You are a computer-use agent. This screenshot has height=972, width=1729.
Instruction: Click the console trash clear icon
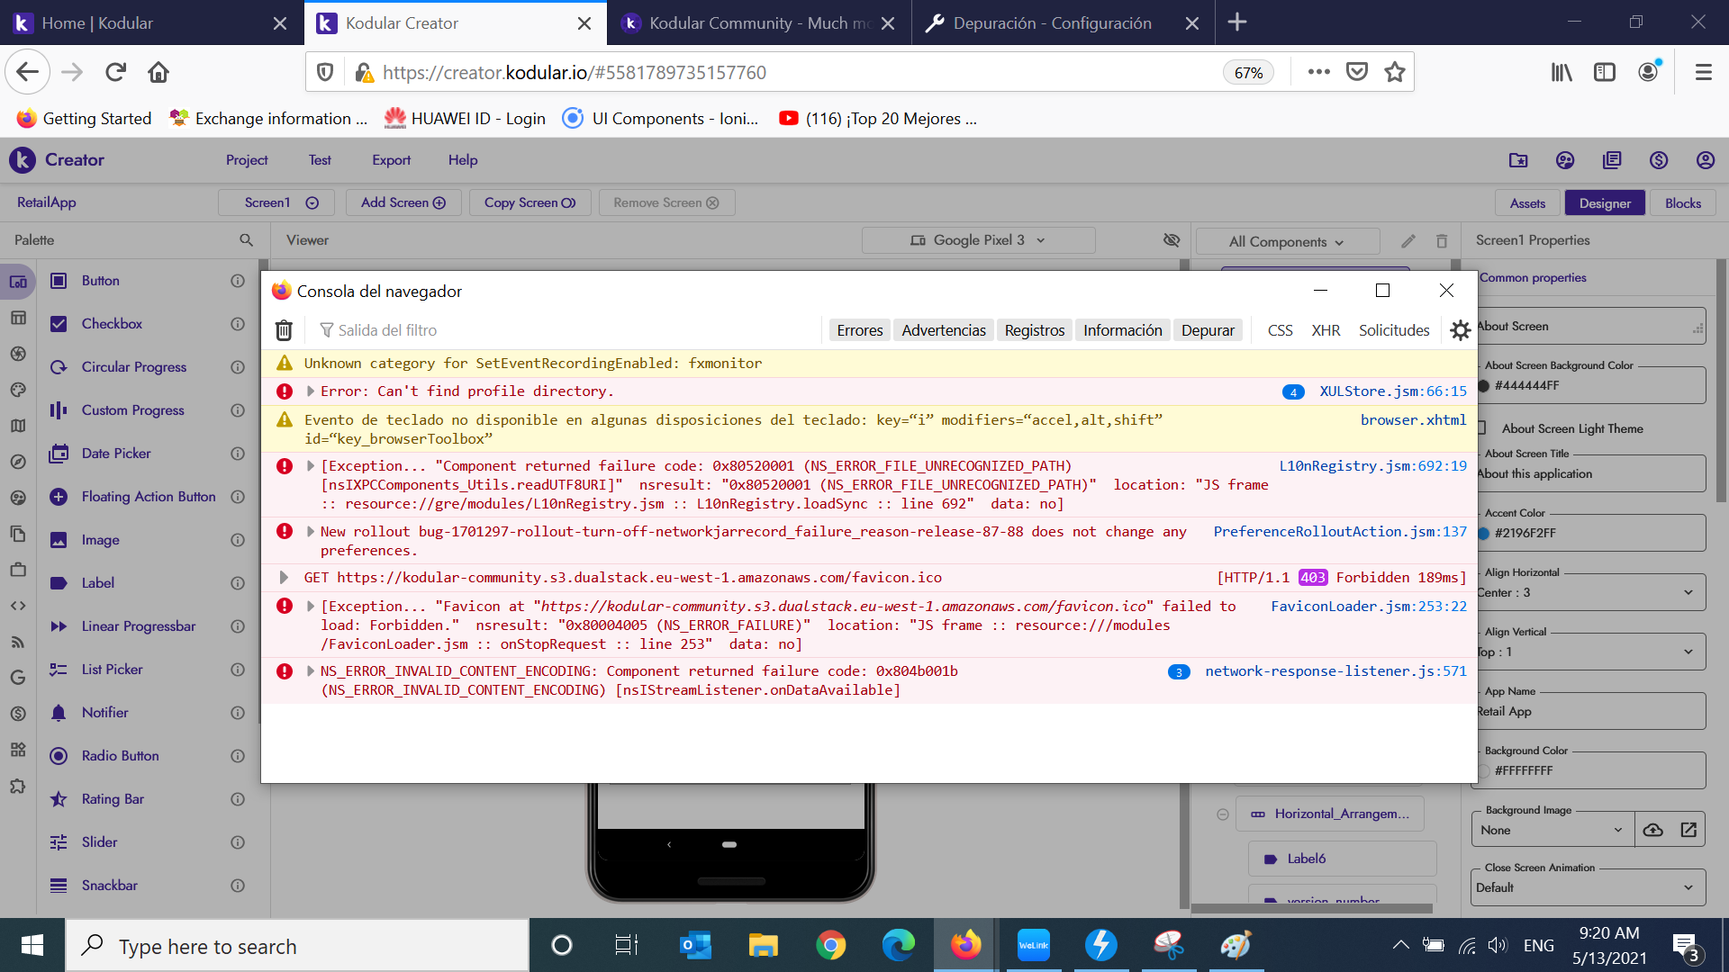(x=284, y=330)
